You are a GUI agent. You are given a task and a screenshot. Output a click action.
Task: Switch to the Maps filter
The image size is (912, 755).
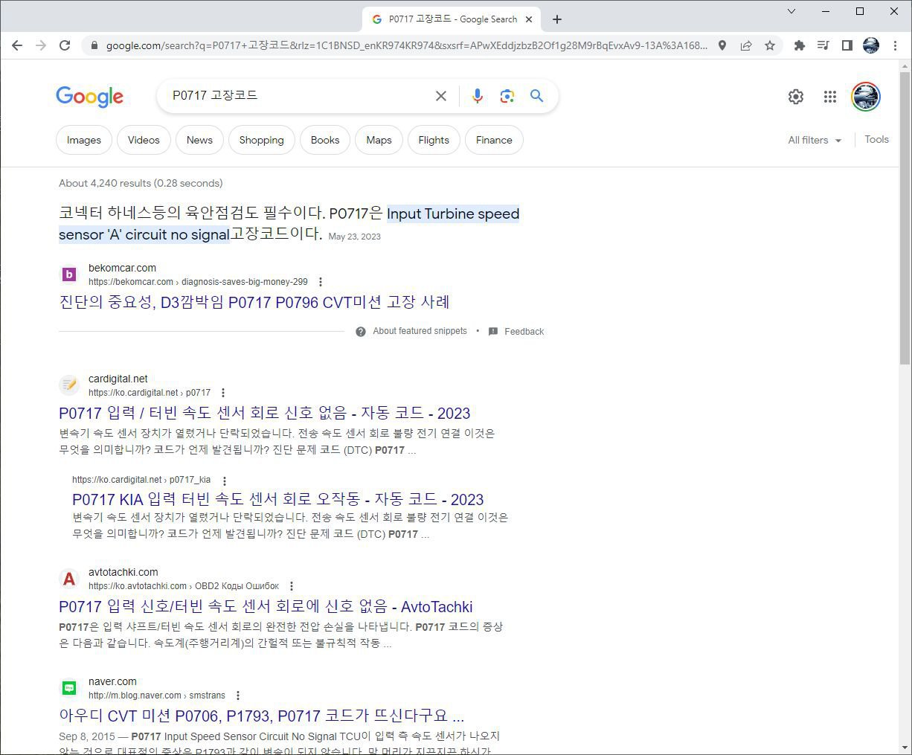click(379, 140)
